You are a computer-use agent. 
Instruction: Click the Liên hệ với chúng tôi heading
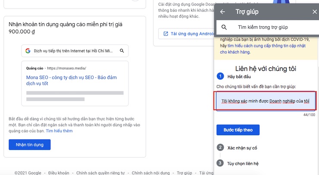266,69
